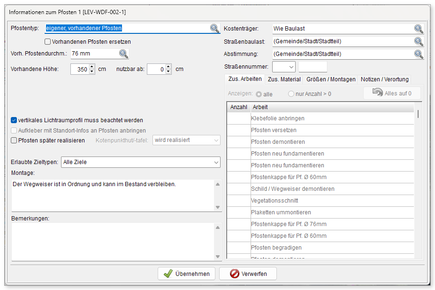Select the 'nur Anzahl > 0' radio option

[x=291, y=94]
